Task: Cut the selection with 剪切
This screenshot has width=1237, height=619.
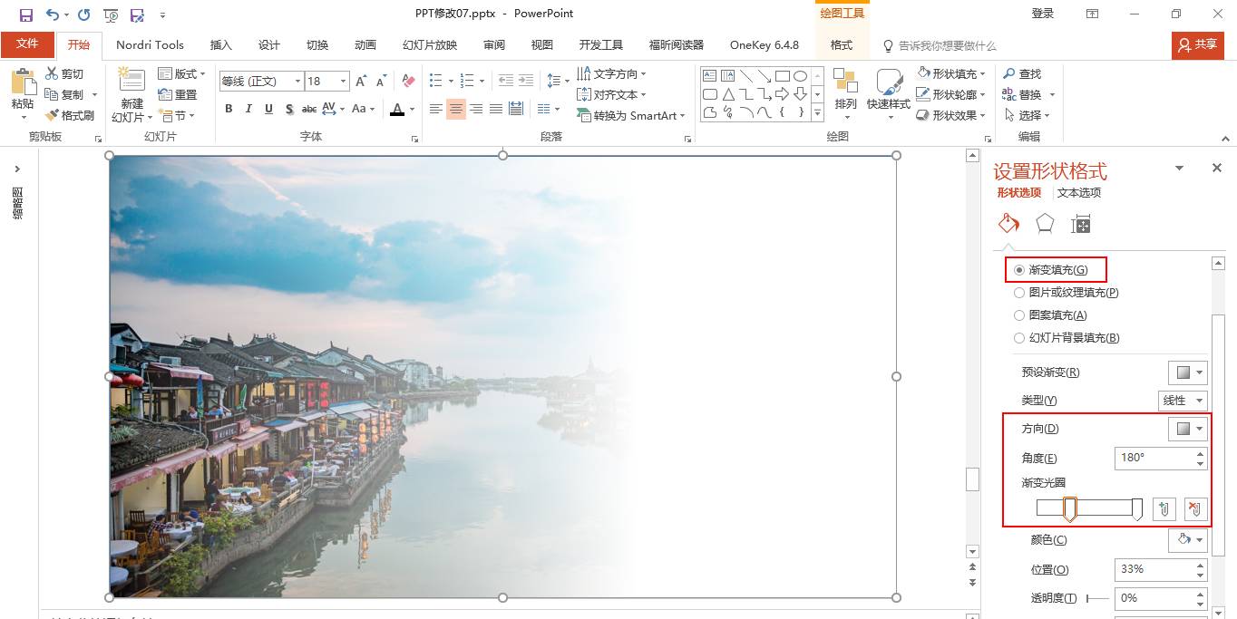Action: (64, 73)
